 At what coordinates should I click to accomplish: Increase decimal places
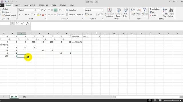[98, 14]
